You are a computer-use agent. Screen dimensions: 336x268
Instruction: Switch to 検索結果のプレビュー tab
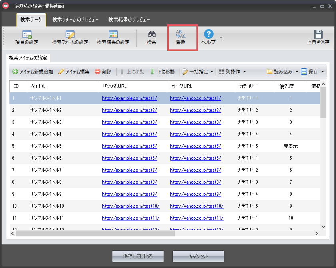(x=129, y=20)
